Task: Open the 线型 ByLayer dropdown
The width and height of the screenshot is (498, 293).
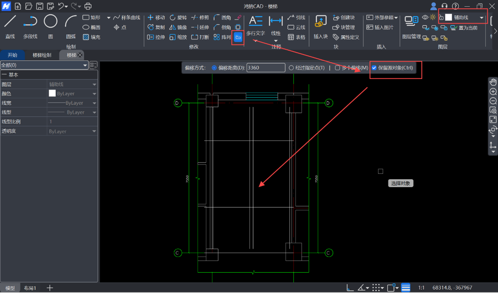Action: pyautogui.click(x=94, y=112)
